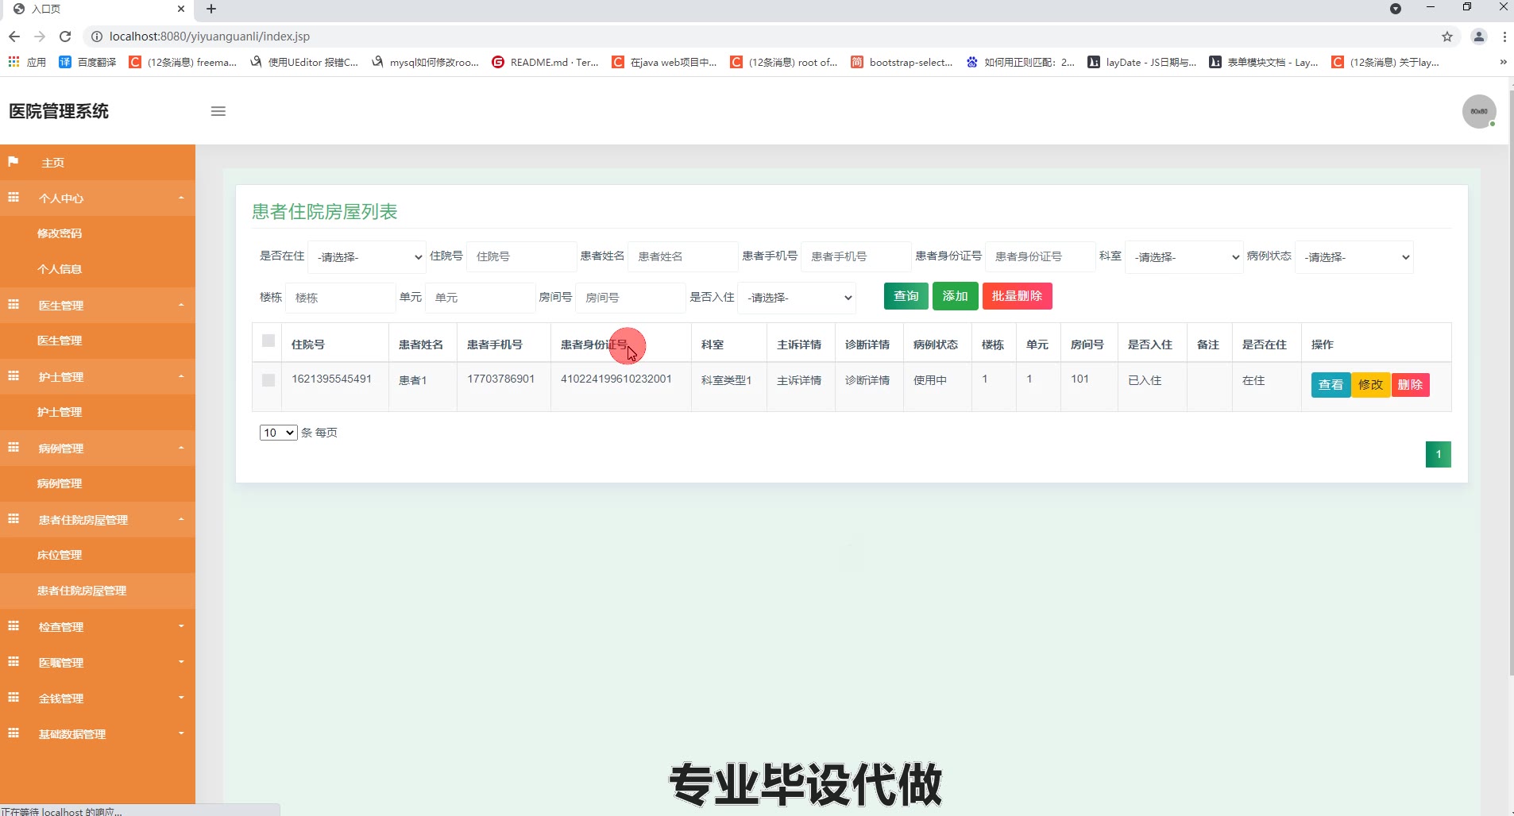The image size is (1514, 816).
Task: Go to 主页 in the sidebar
Action: pos(98,162)
